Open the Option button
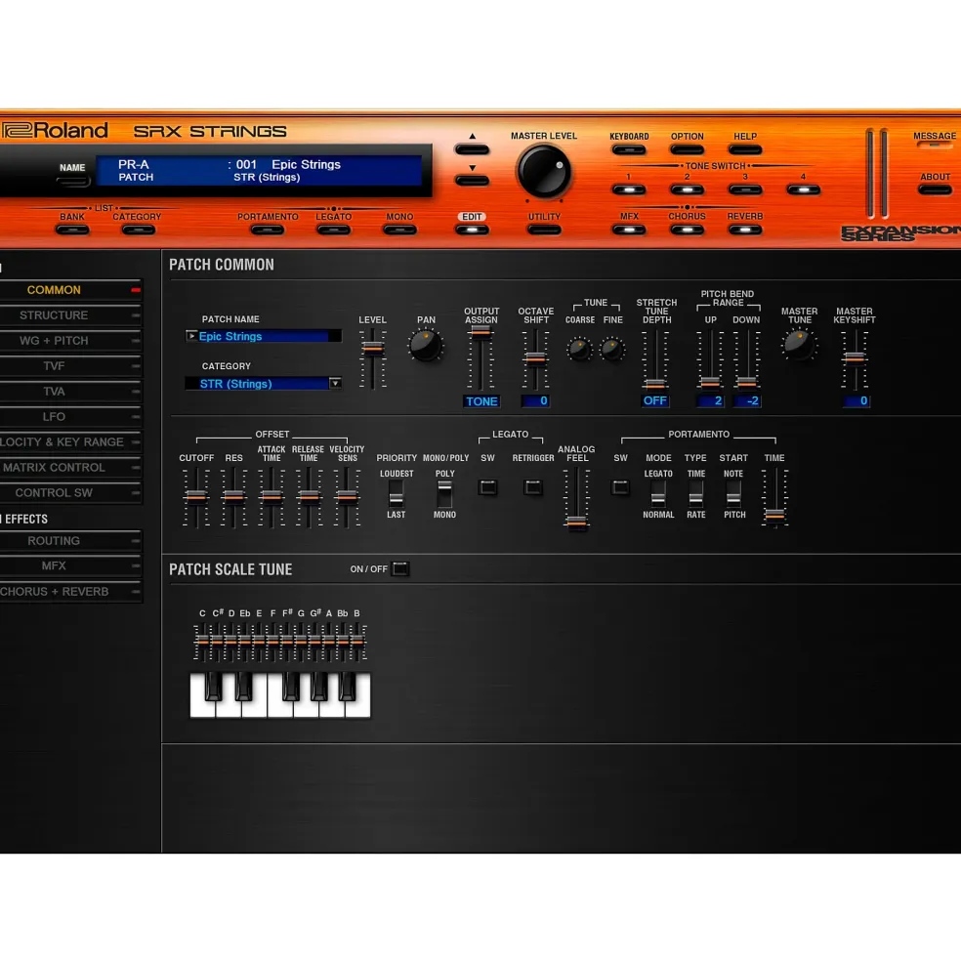The image size is (961, 962). pyautogui.click(x=687, y=149)
